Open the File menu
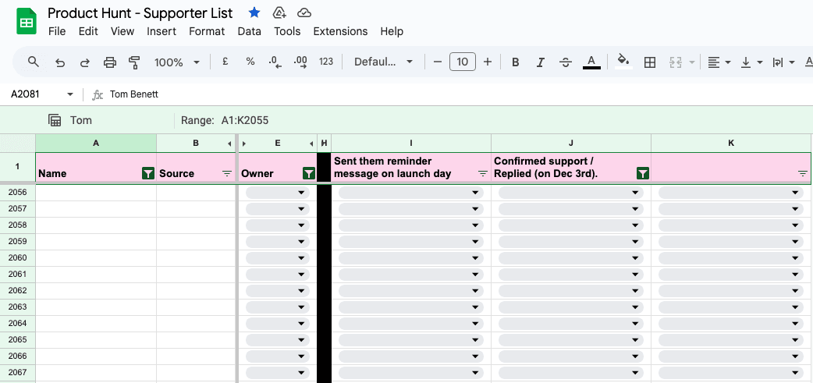The width and height of the screenshot is (813, 383). [57, 31]
